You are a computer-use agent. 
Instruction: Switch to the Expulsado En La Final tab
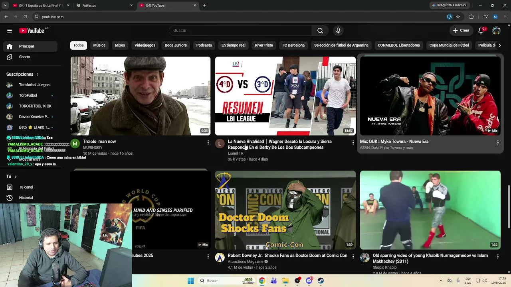coord(41,6)
